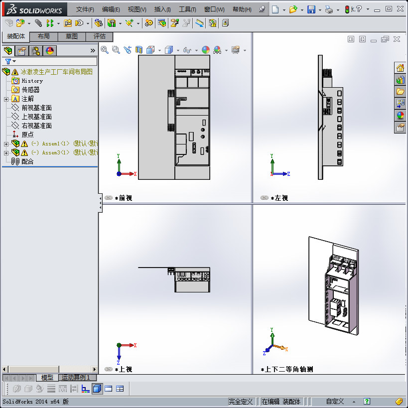Click the Previous View icon

pos(128,50)
